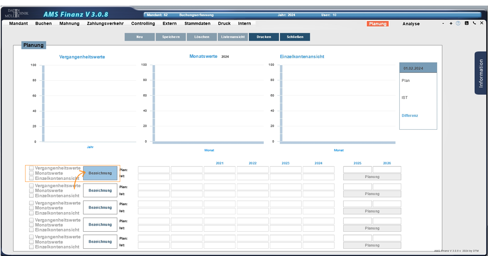Expand the Information side panel

tap(481, 73)
